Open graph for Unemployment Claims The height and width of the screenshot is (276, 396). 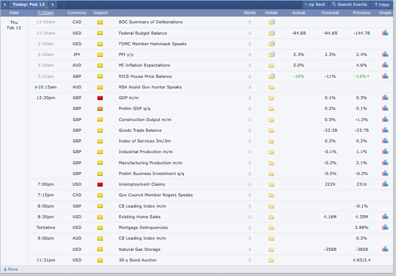click(x=385, y=184)
